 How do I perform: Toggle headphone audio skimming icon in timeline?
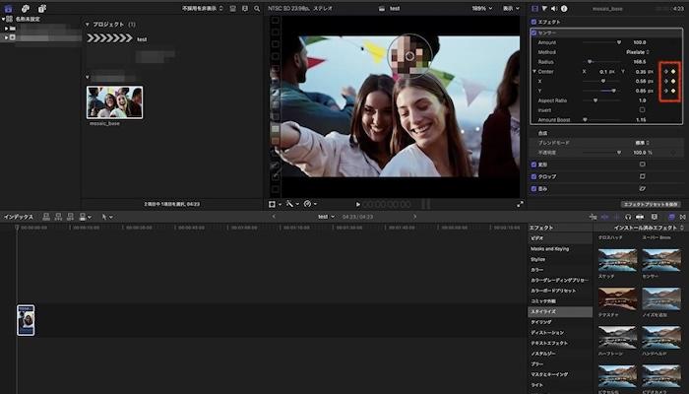coord(628,216)
